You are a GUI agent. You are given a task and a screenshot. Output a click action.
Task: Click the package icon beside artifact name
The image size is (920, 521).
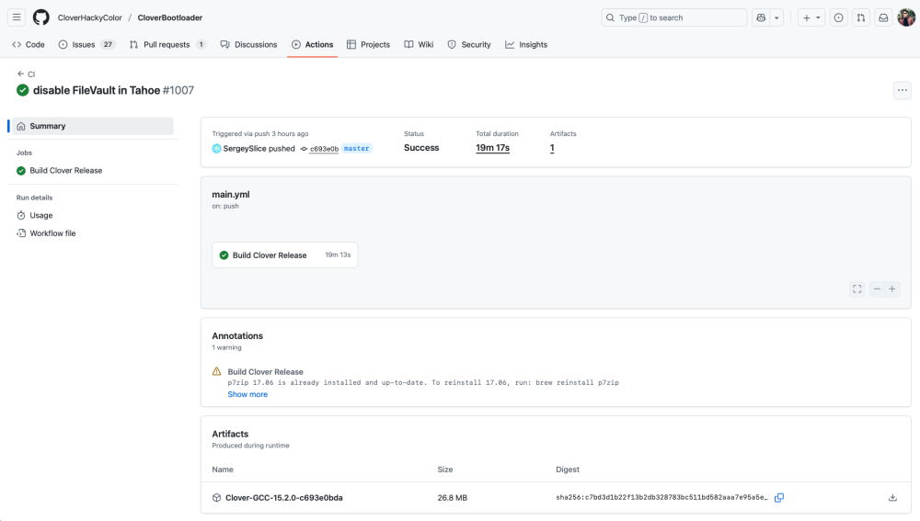(x=216, y=497)
